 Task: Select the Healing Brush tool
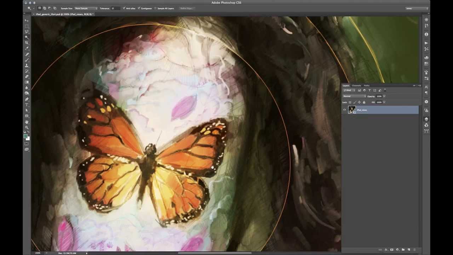27,54
